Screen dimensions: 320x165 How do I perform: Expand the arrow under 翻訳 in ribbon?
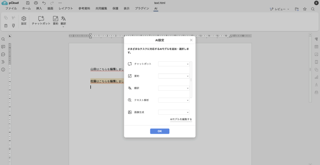tap(63, 27)
